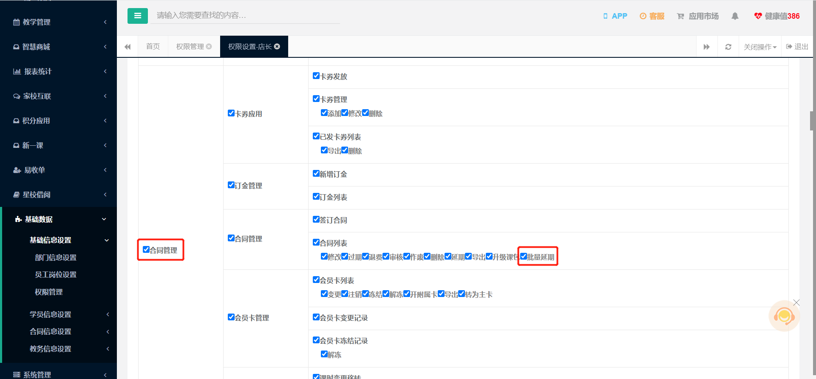Click the tab scroll-right double arrow
This screenshot has width=816, height=379.
[x=707, y=47]
